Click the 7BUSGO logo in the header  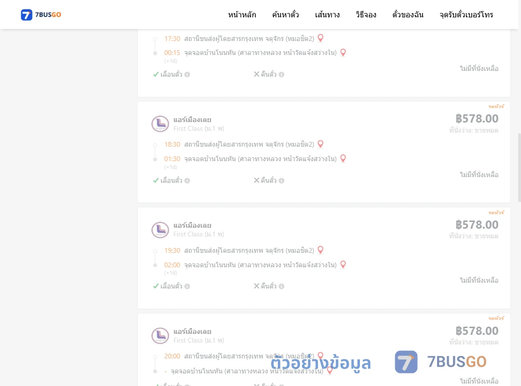(x=41, y=14)
